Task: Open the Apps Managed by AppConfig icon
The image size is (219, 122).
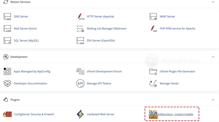Action: click(7, 72)
